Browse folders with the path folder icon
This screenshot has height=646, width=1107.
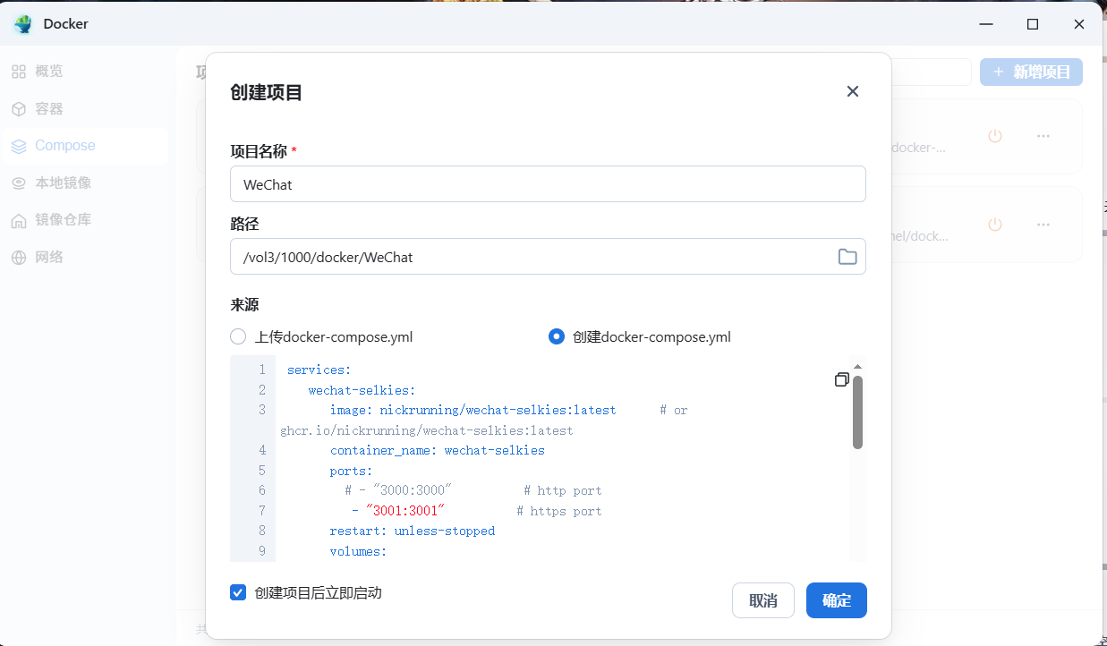coord(847,257)
